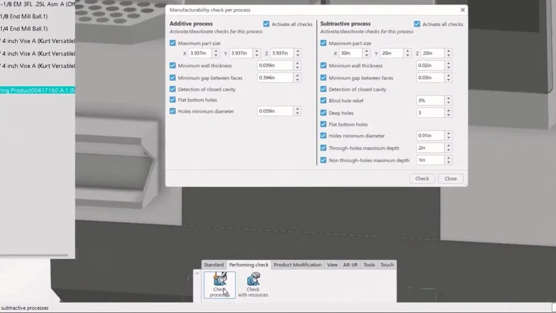Click the Check processes icon
The height and width of the screenshot is (313, 556).
click(219, 285)
